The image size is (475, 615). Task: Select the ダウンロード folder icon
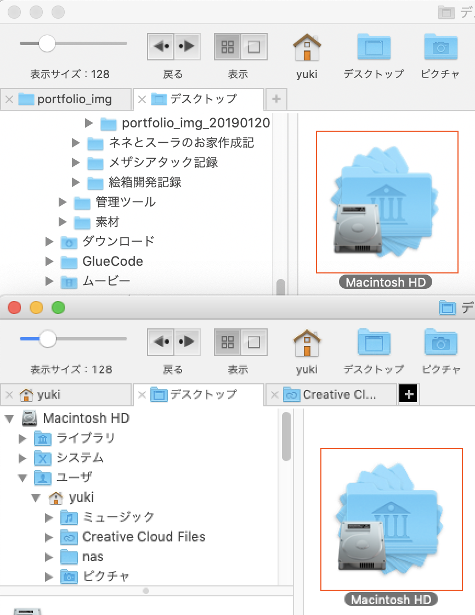coord(69,242)
